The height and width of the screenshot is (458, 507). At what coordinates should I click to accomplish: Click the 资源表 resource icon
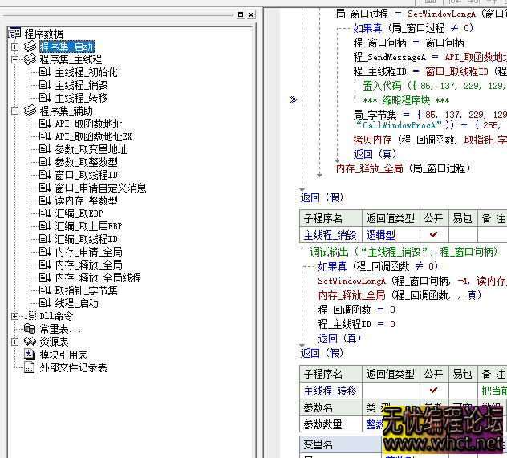(30, 342)
